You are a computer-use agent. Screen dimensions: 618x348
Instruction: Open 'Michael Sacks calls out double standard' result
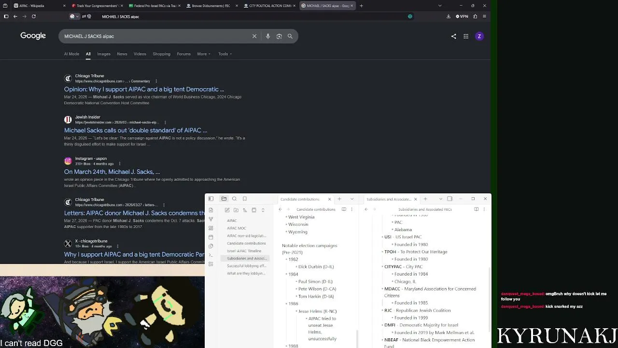(136, 130)
